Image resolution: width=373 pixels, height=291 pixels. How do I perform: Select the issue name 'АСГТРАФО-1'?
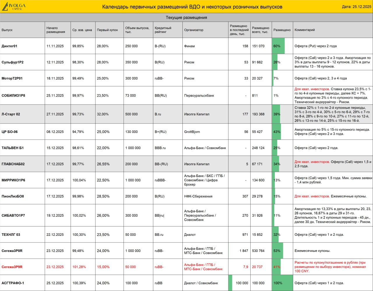tap(13, 283)
